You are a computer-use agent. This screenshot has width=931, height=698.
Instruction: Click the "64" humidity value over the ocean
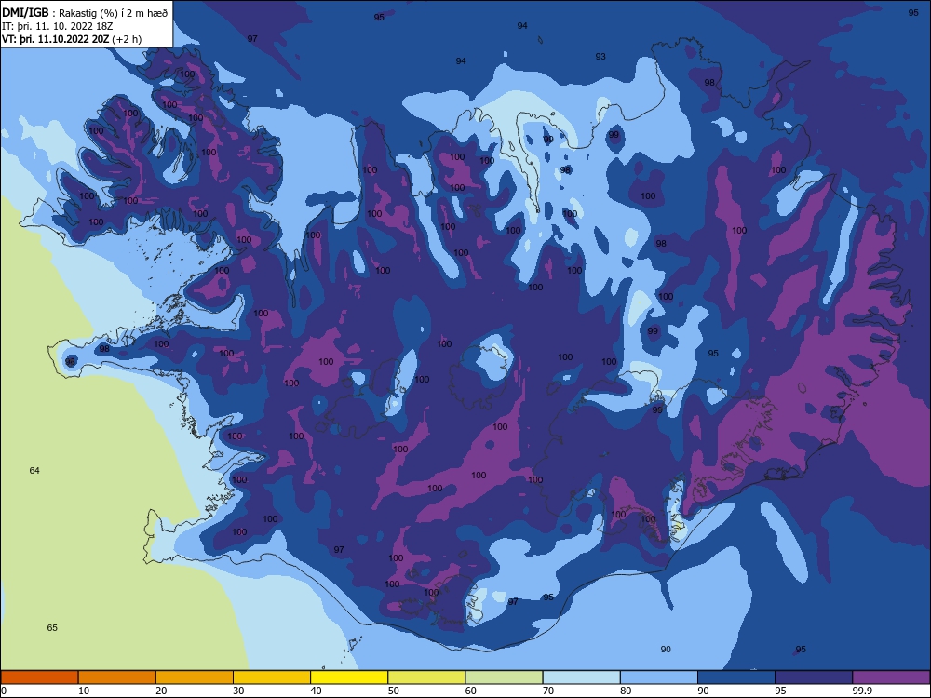[34, 471]
